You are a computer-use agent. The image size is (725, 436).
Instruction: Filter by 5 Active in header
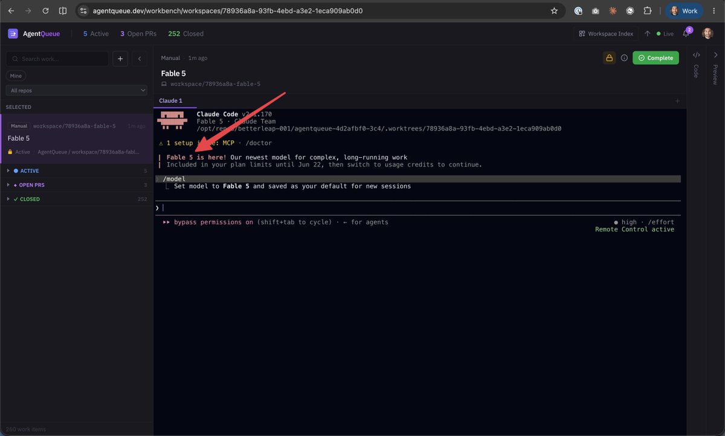pyautogui.click(x=96, y=34)
